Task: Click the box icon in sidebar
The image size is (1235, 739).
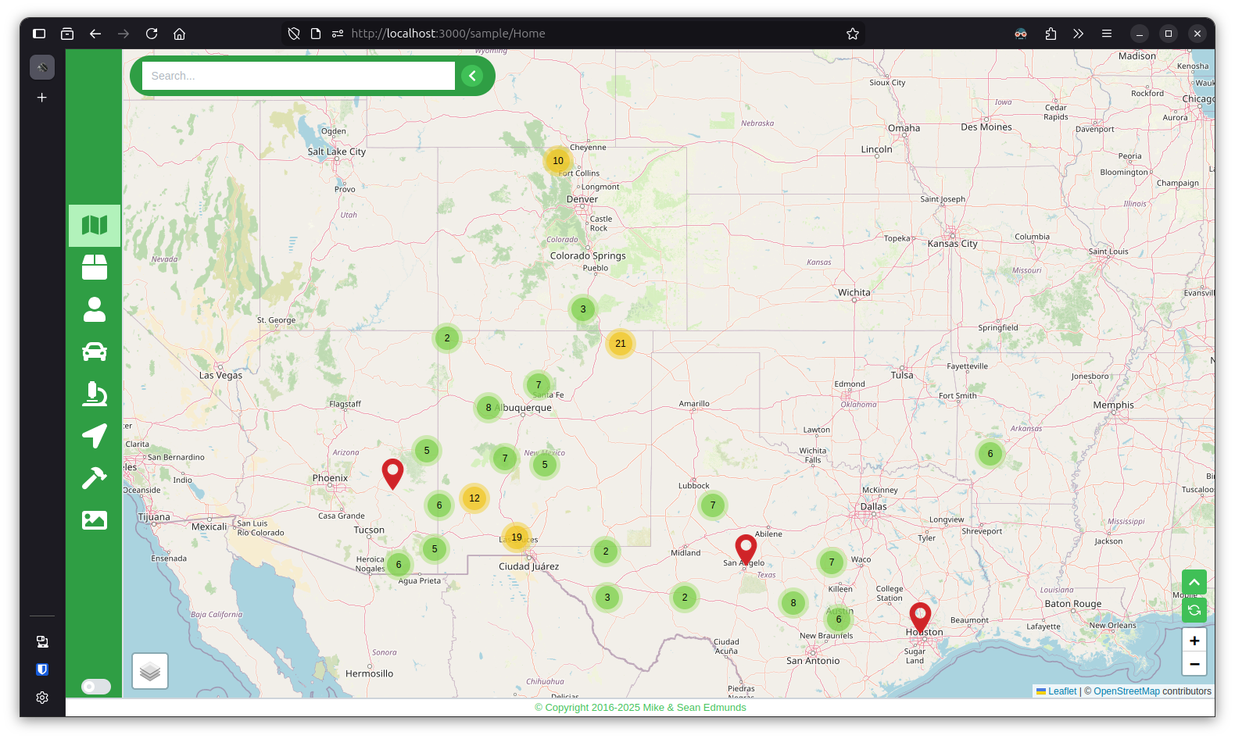Action: coord(94,268)
